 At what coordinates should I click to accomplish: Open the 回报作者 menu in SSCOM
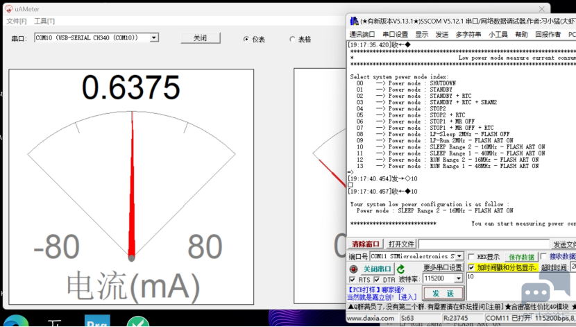point(548,35)
